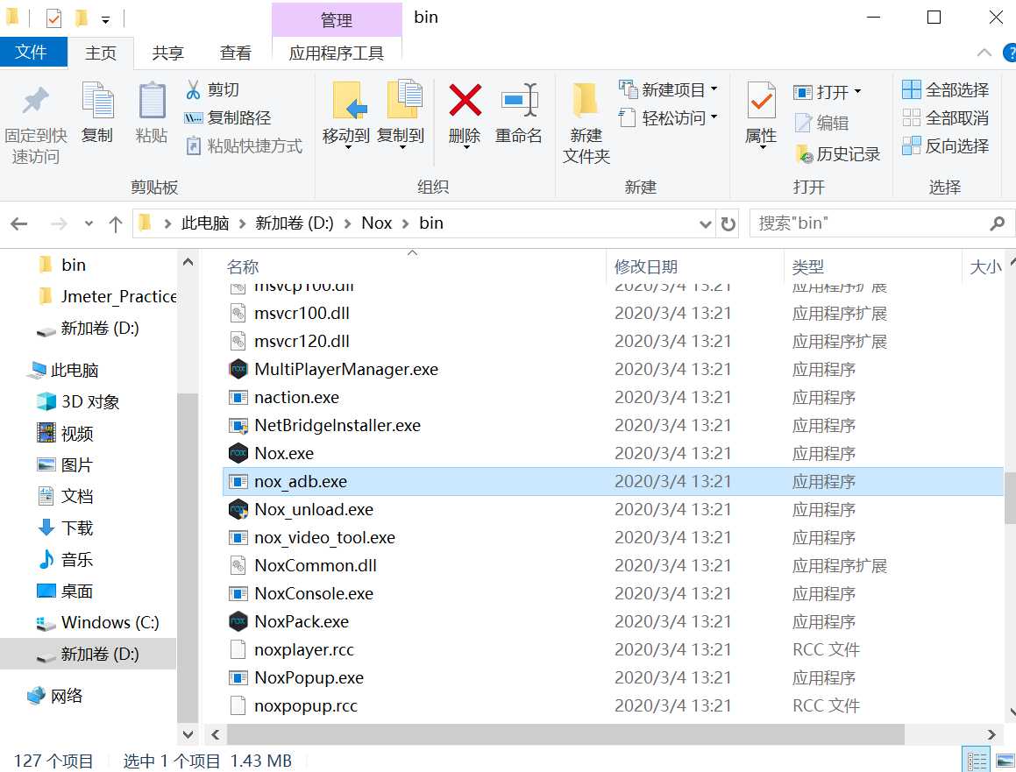
Task: Click the Help question mark icon
Action: point(1010,53)
